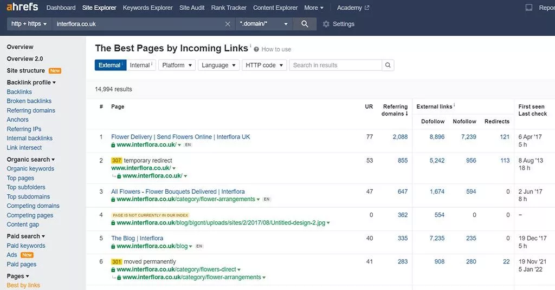
Task: Sort by the Referring domains column header
Action: [395, 110]
